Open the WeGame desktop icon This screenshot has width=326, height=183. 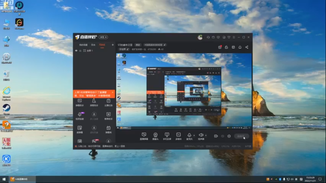click(x=19, y=24)
